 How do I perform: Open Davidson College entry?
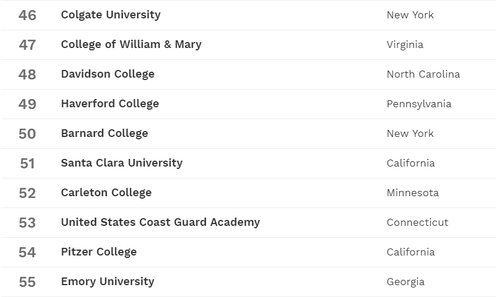pos(107,74)
